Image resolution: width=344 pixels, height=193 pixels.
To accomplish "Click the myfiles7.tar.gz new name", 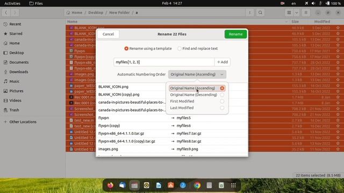I will click(189, 133).
